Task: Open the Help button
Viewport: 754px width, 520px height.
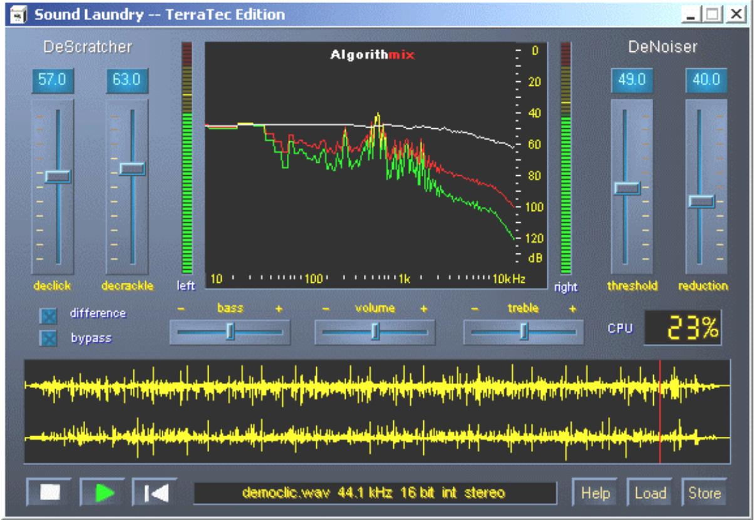Action: (x=595, y=492)
